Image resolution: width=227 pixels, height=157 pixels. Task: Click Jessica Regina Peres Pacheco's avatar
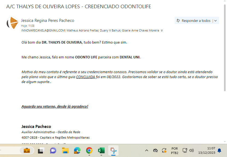pos(13,23)
